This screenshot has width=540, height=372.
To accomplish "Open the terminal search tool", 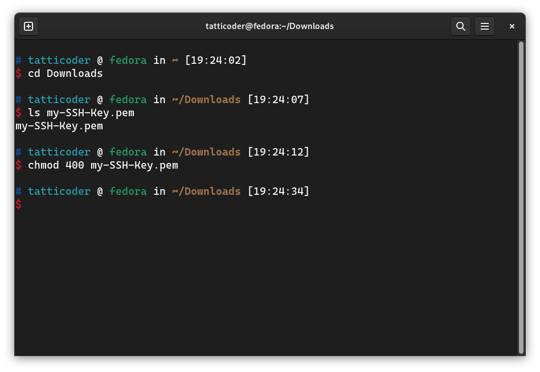I will [460, 26].
